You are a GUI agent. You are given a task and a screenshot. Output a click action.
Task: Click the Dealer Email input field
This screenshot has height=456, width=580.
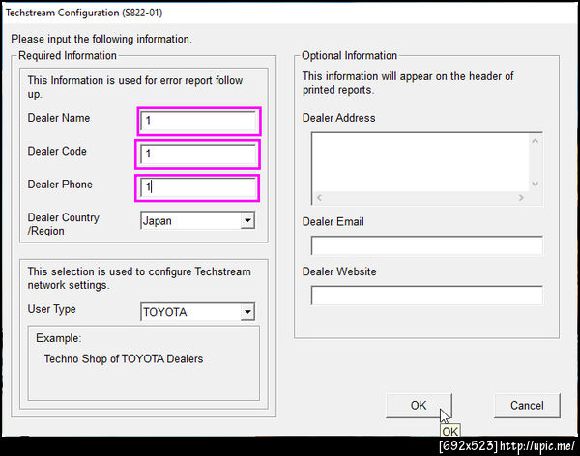point(427,245)
